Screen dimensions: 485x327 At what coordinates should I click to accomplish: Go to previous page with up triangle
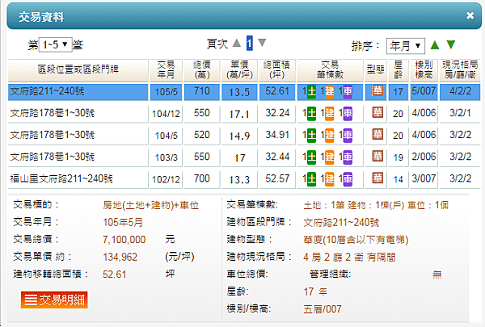[x=237, y=43]
